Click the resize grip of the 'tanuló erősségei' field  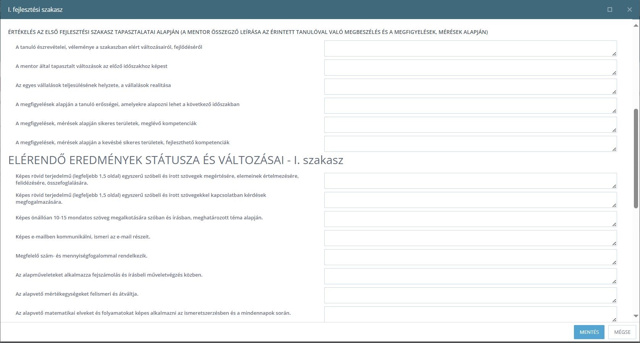614,111
